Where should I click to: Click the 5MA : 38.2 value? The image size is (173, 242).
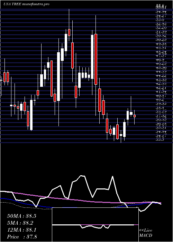20,223
